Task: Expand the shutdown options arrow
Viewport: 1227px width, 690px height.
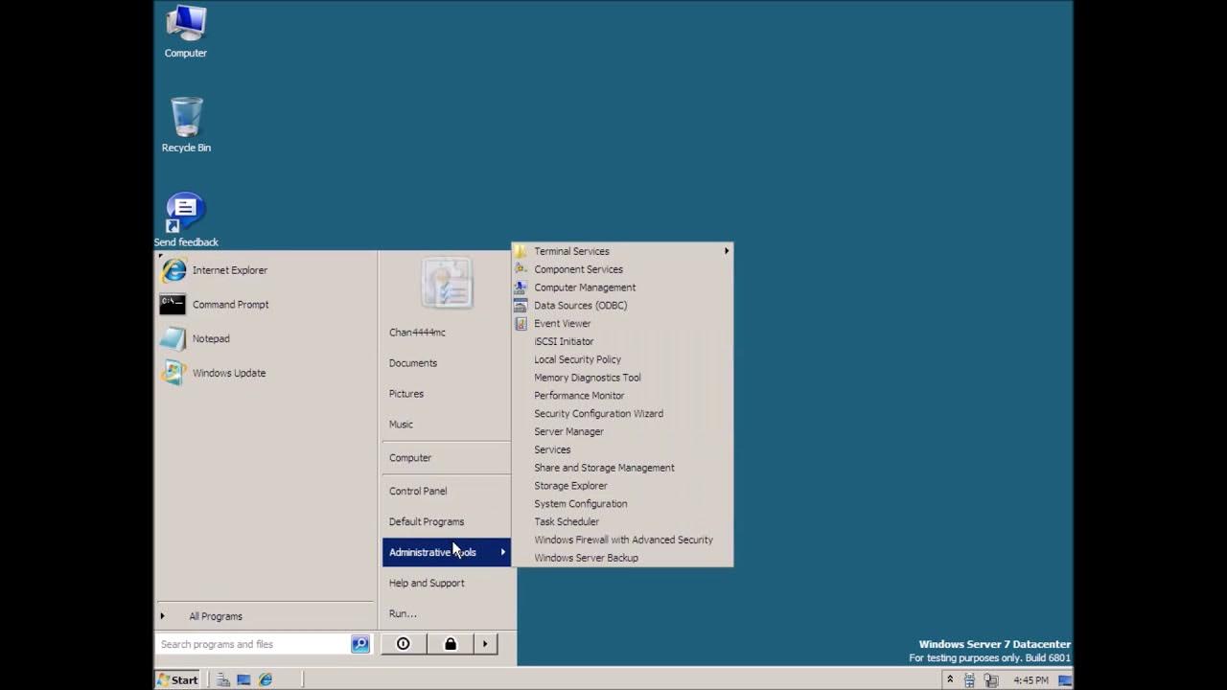Action: 485,644
